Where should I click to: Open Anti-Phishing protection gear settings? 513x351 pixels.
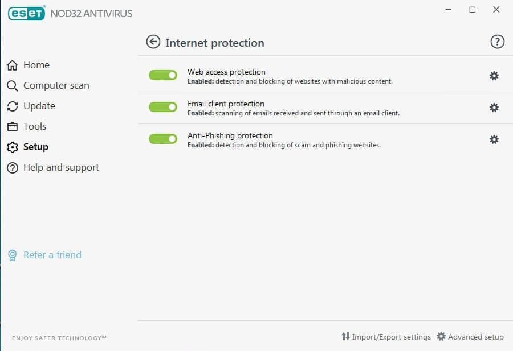tap(494, 139)
